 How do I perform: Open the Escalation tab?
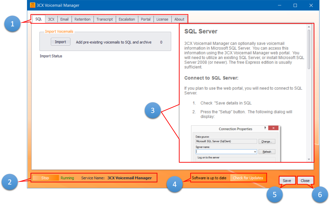coord(127,19)
